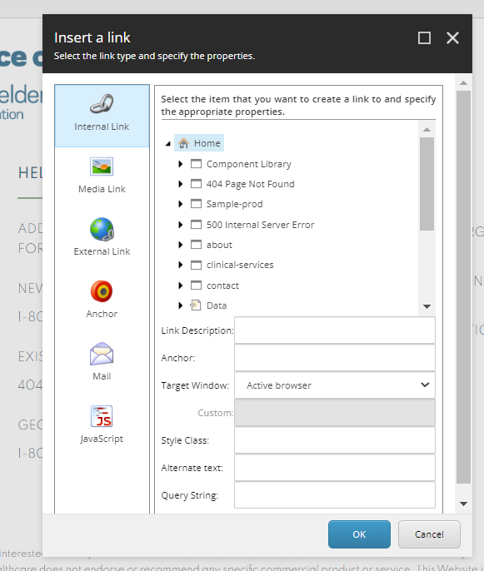Click the OK button

coord(359,534)
